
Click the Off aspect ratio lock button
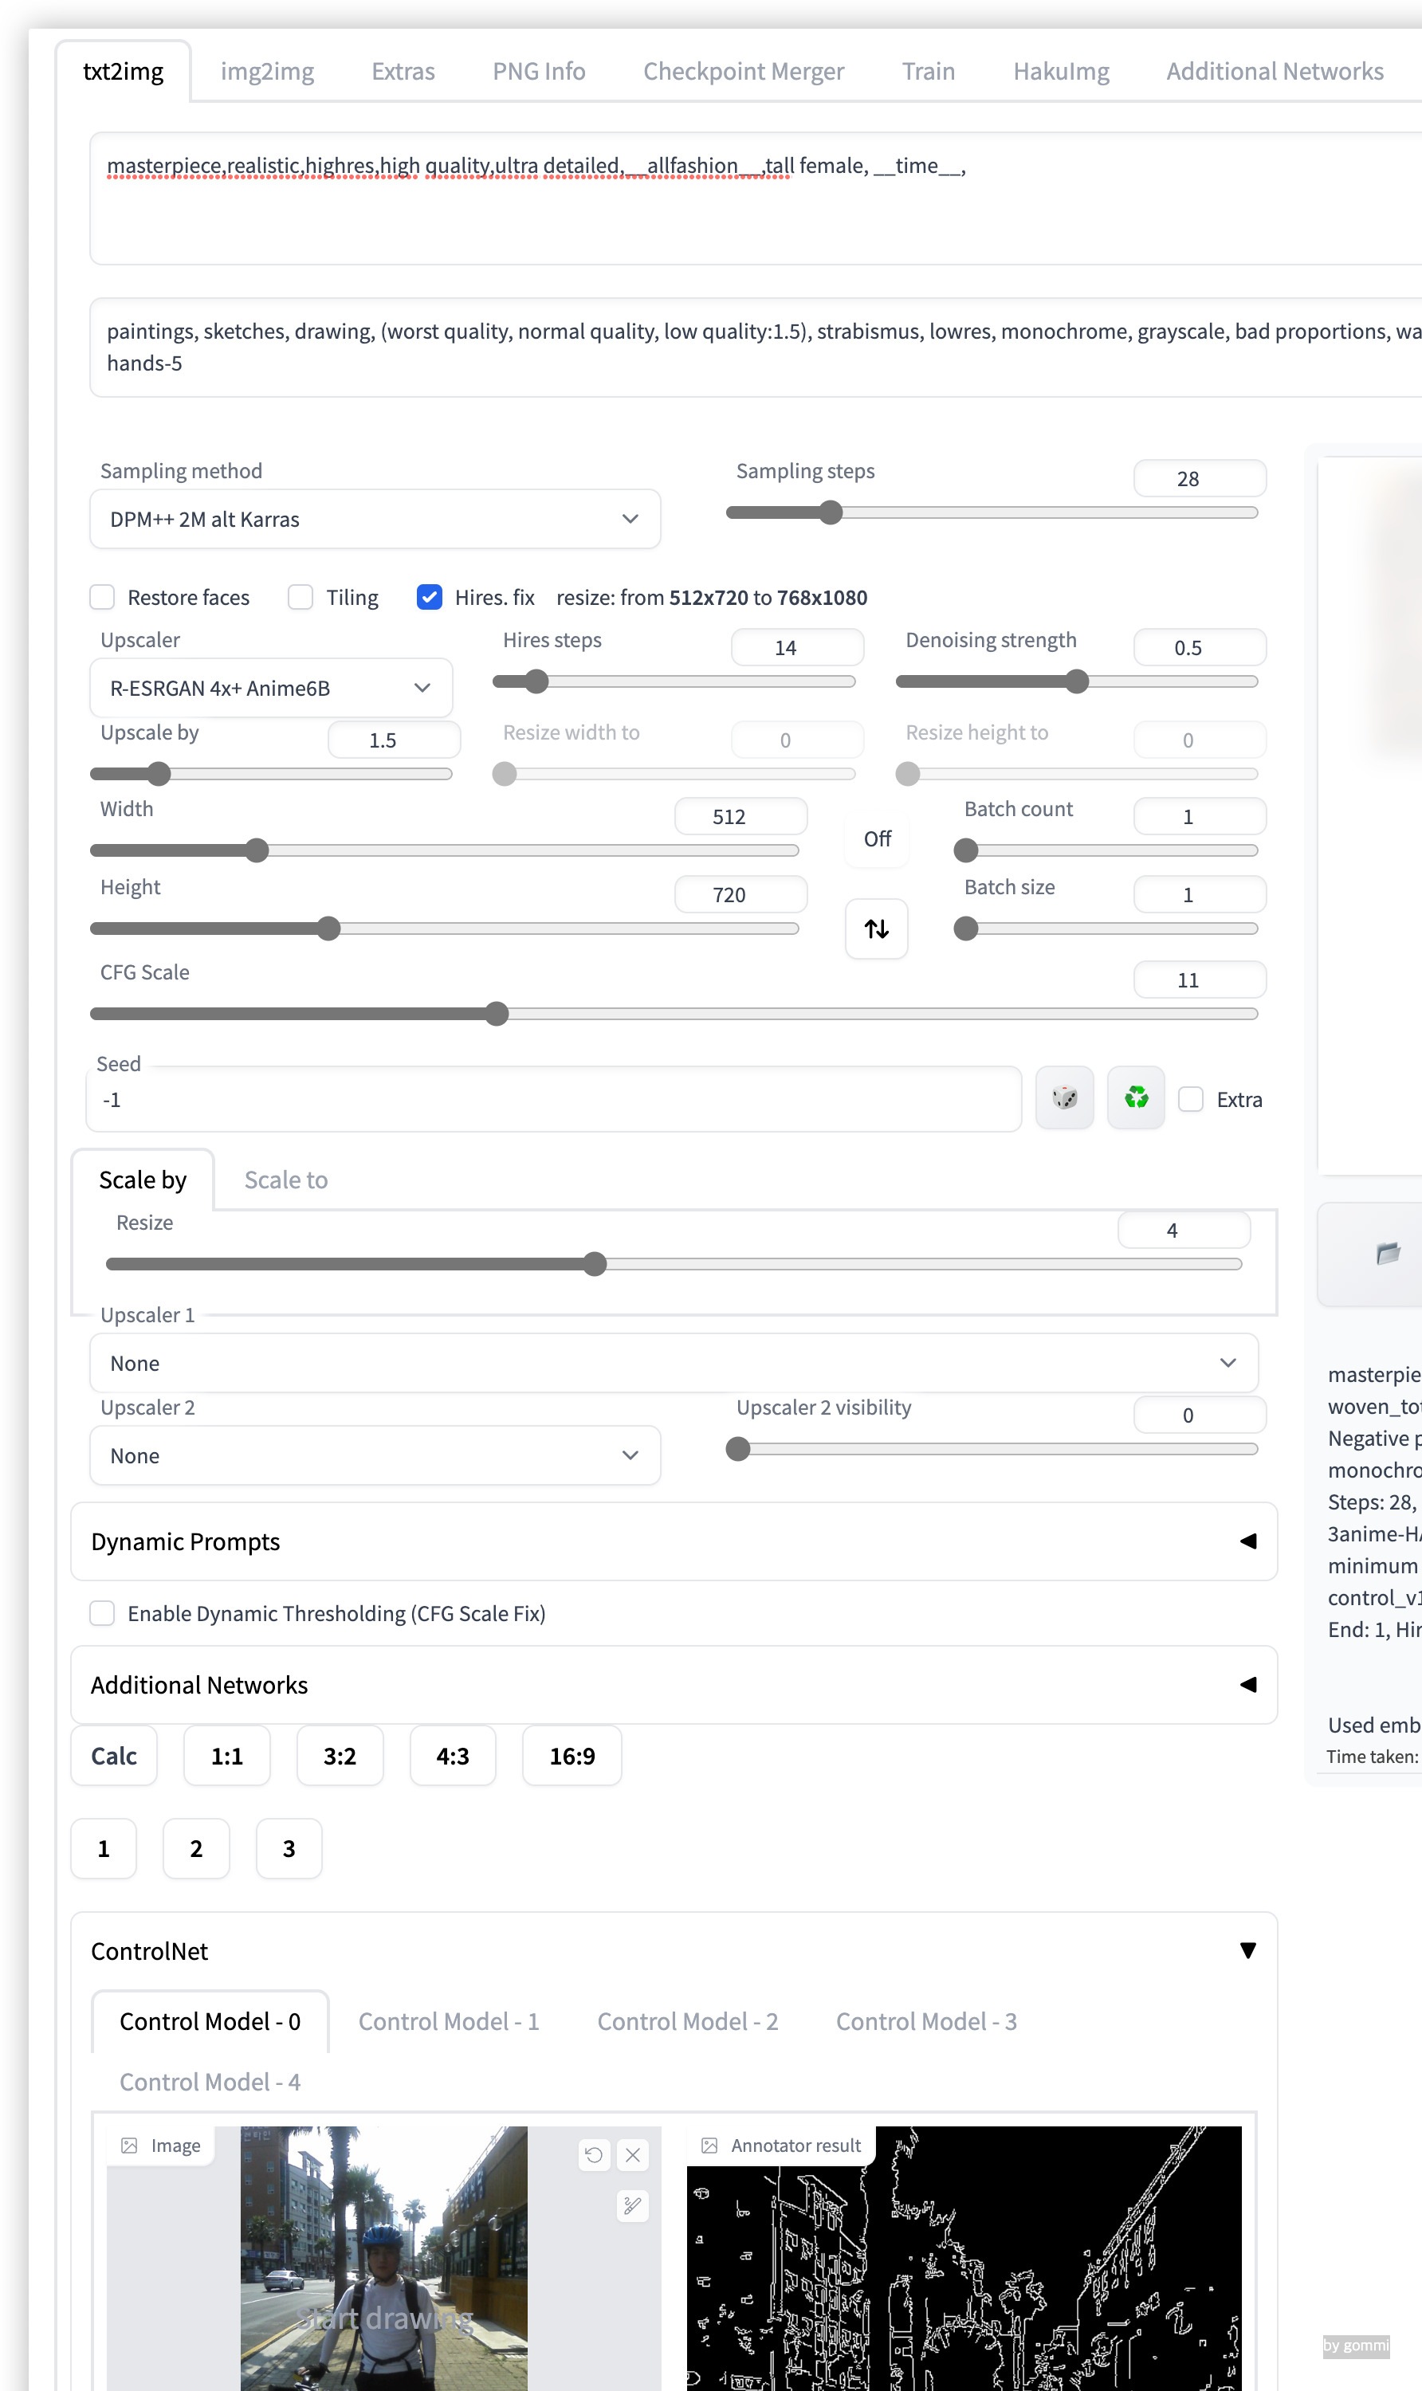tap(877, 839)
